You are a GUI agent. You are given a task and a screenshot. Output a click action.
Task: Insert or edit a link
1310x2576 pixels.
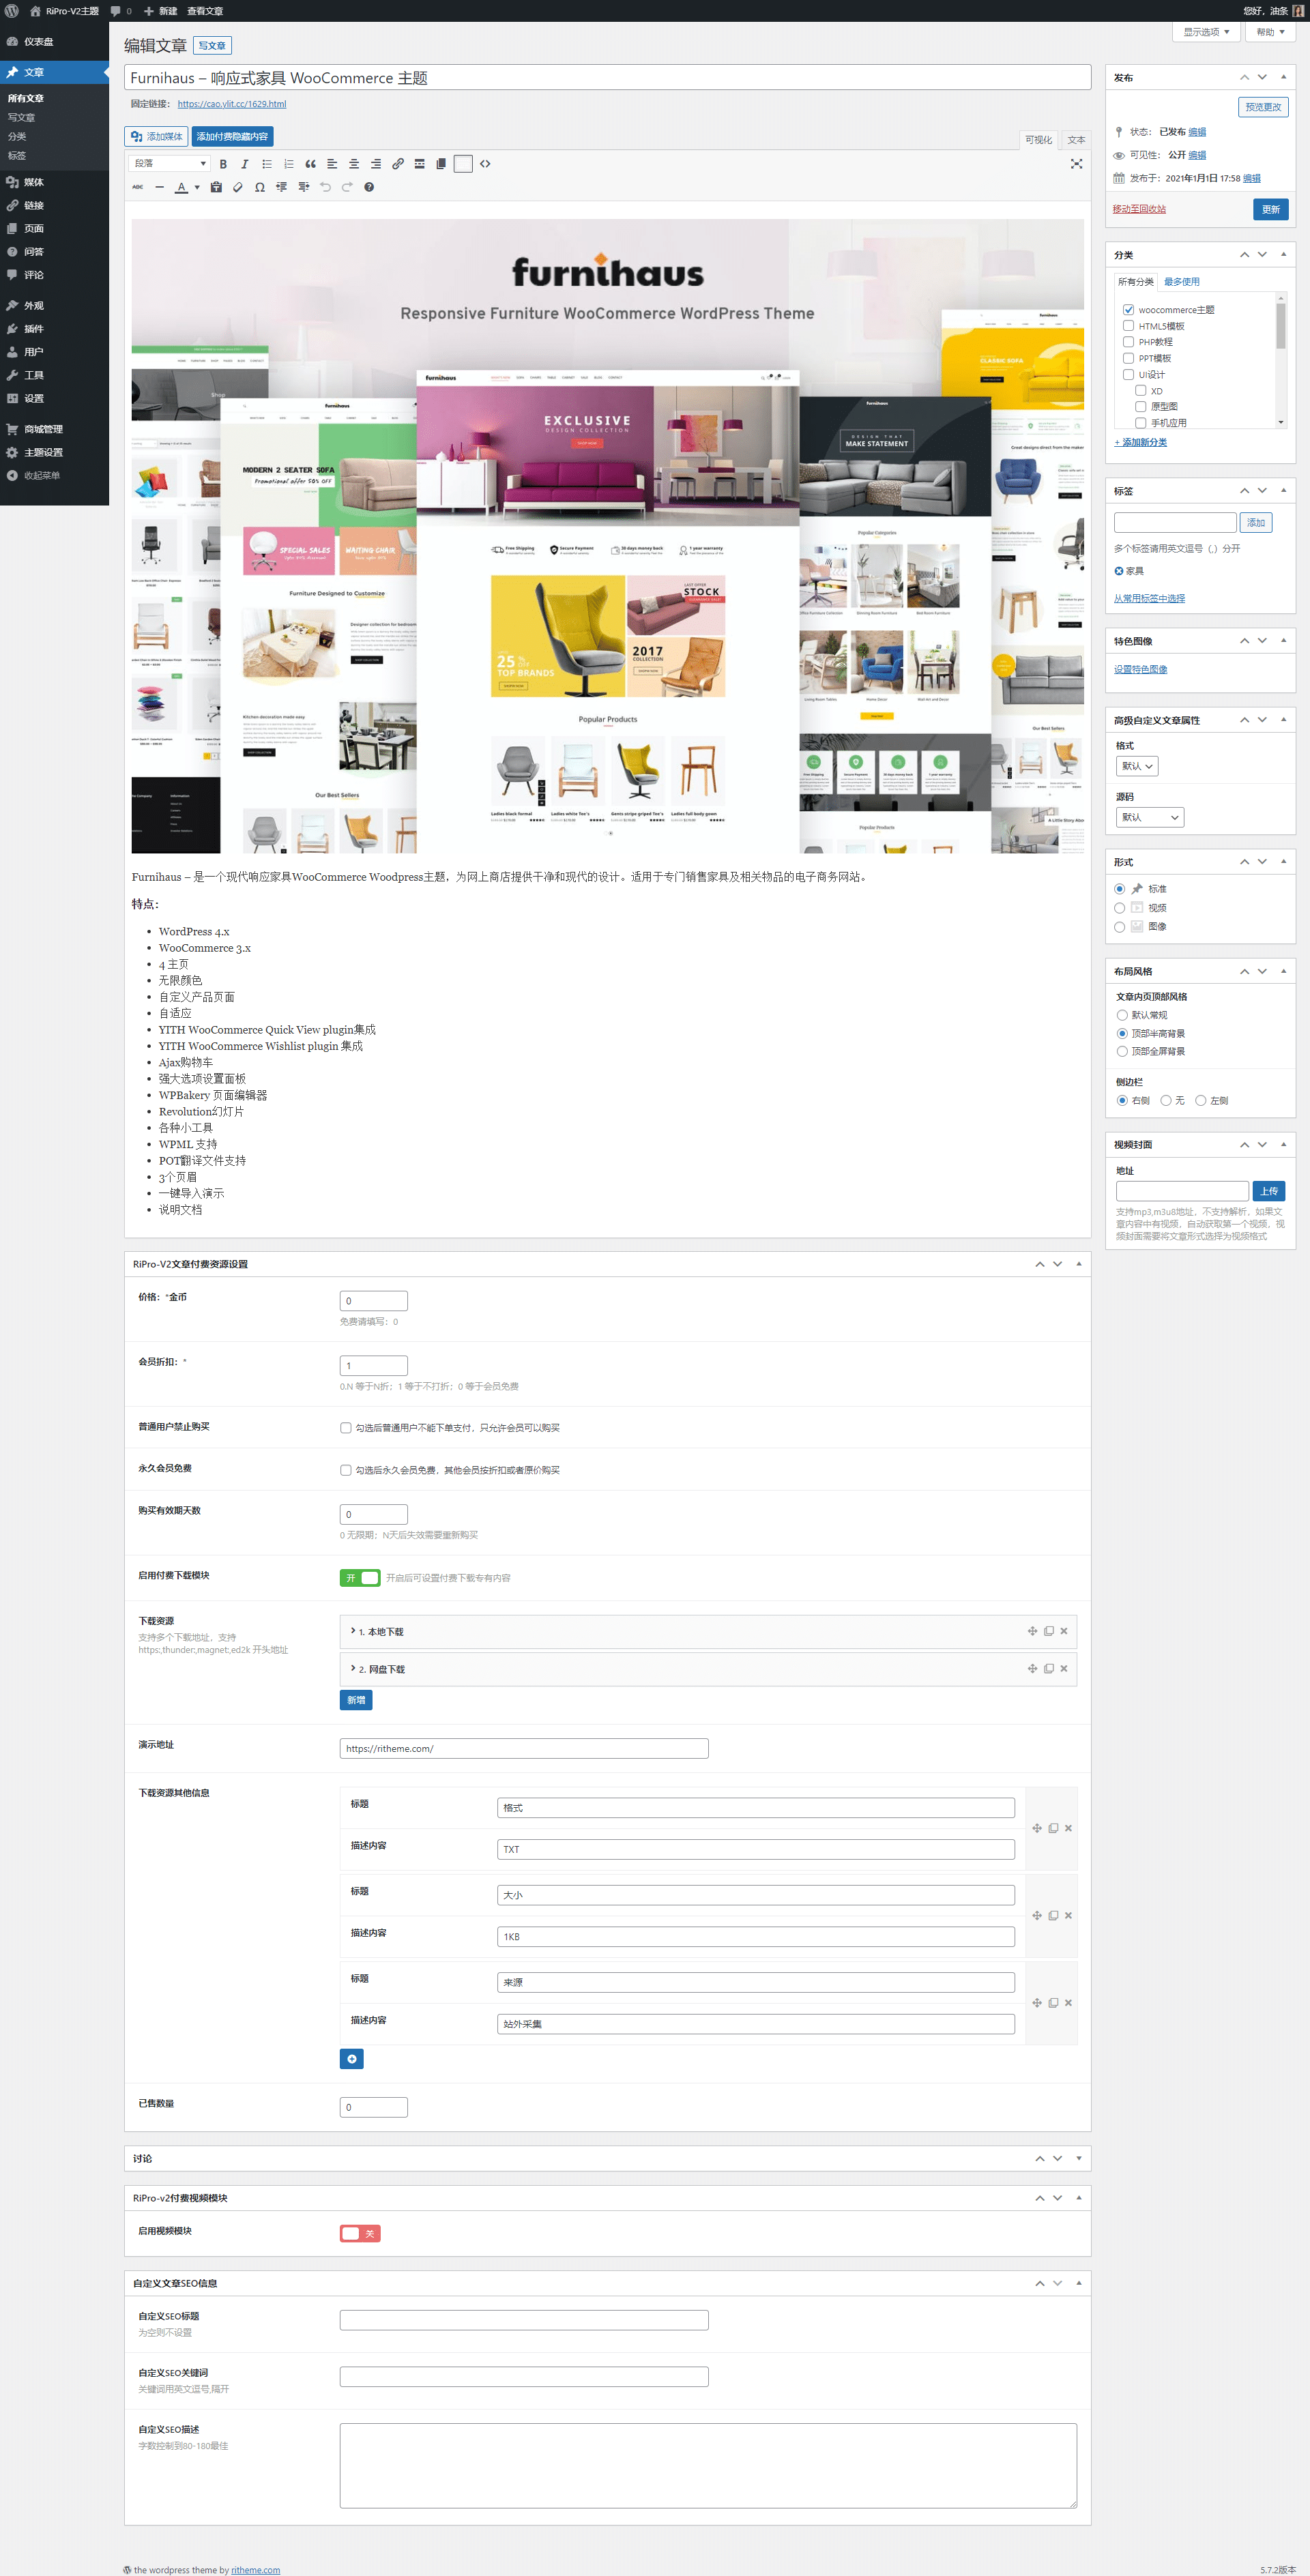click(x=398, y=164)
